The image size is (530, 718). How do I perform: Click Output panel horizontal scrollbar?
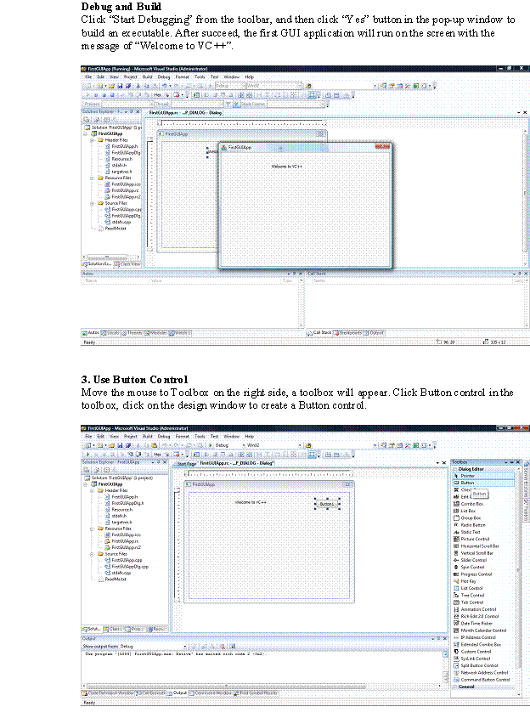261,686
